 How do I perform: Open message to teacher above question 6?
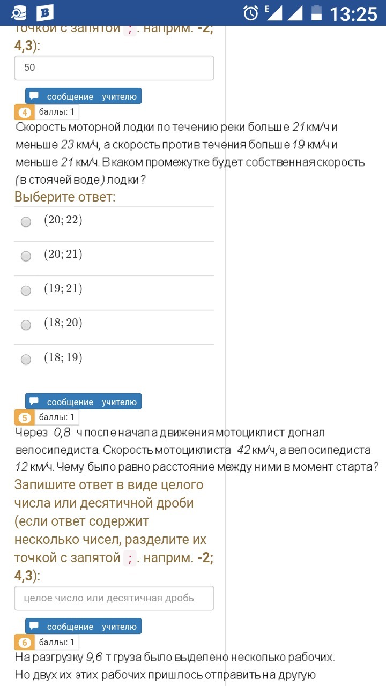click(x=83, y=627)
